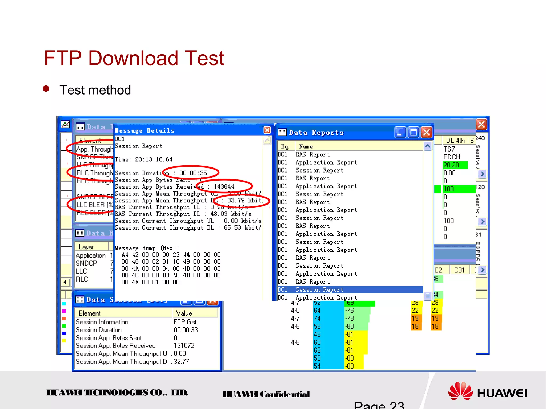Click the Session Duration line in Message Details
This screenshot has height=409, width=546.
coord(161,173)
